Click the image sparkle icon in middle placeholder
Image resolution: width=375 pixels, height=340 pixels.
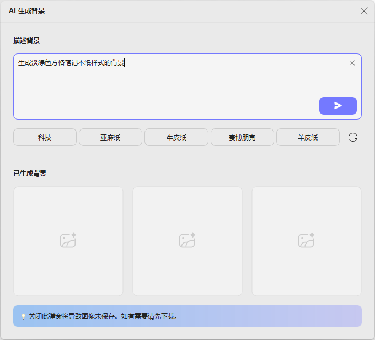(187, 241)
